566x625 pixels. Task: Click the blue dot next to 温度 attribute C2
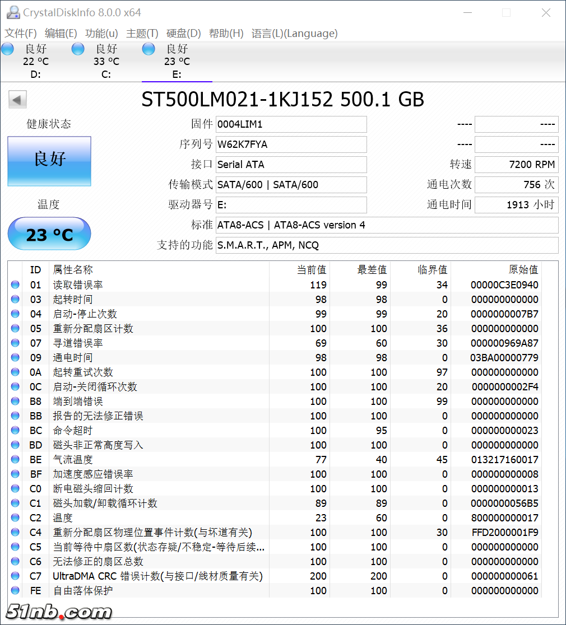tap(15, 517)
